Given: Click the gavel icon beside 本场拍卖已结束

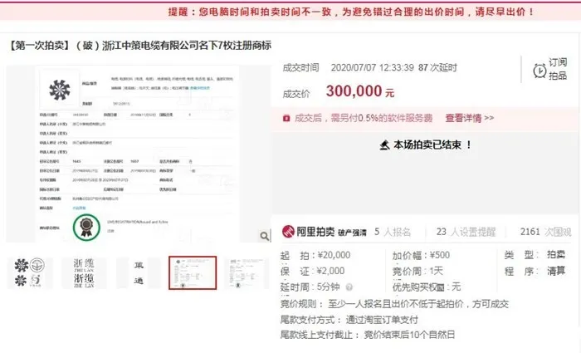Looking at the screenshot, I should [x=384, y=145].
